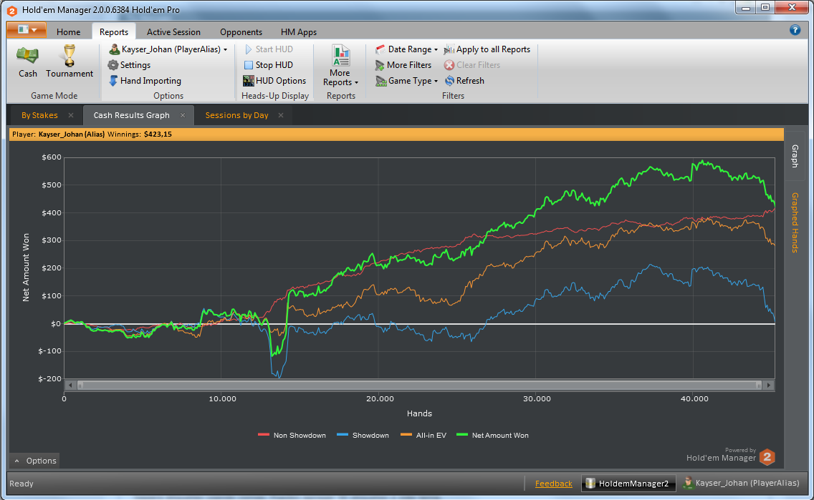Screen dimensions: 814x500
Task: Open Date Range filter dropdown
Action: tap(407, 49)
